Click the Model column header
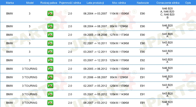Screen dimensions: 196x107 (x=30, y=3)
